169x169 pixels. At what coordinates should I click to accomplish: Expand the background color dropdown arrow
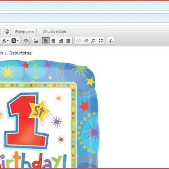tap(18, 41)
